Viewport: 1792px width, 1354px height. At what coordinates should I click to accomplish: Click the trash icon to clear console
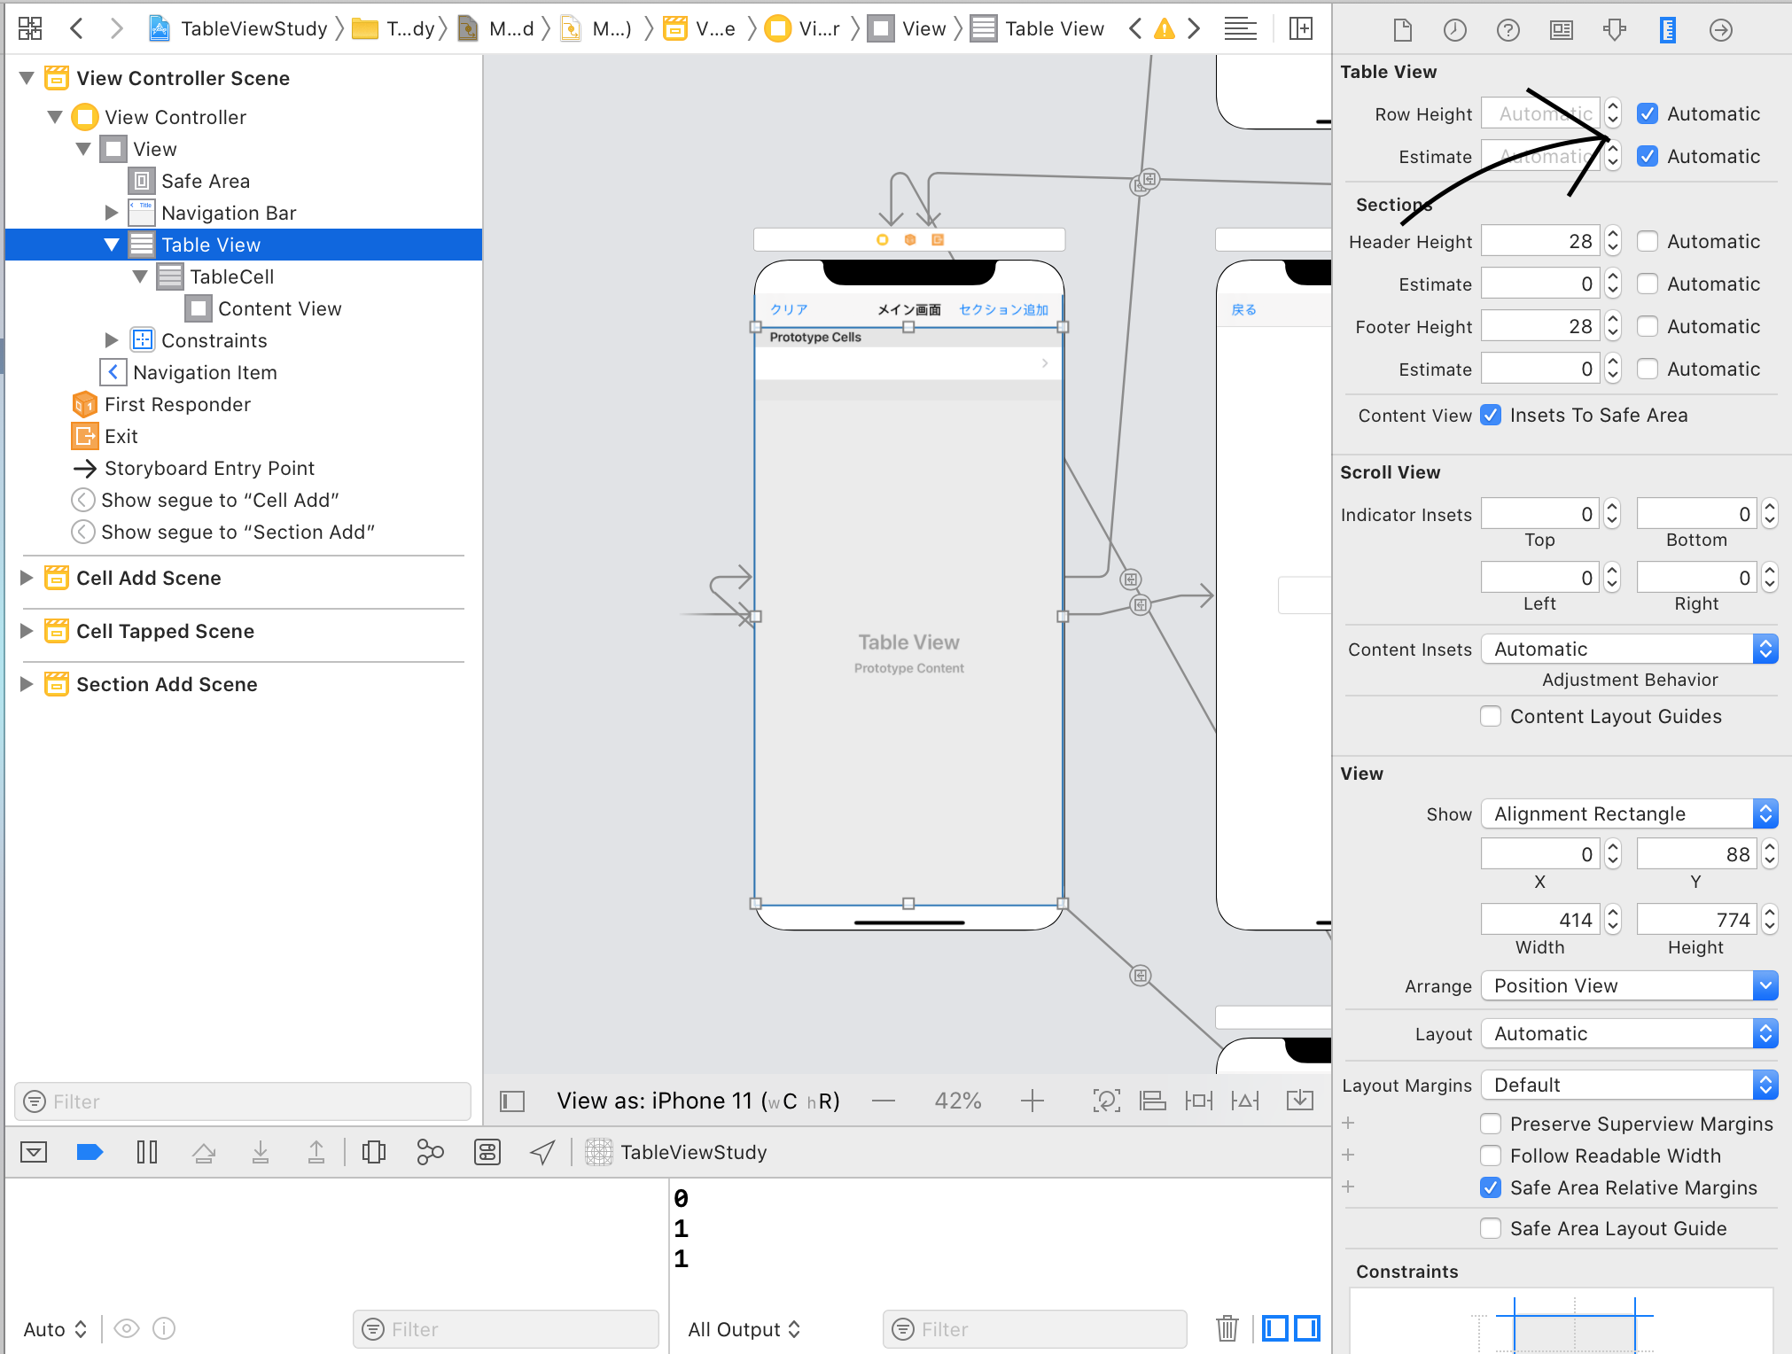pos(1227,1328)
